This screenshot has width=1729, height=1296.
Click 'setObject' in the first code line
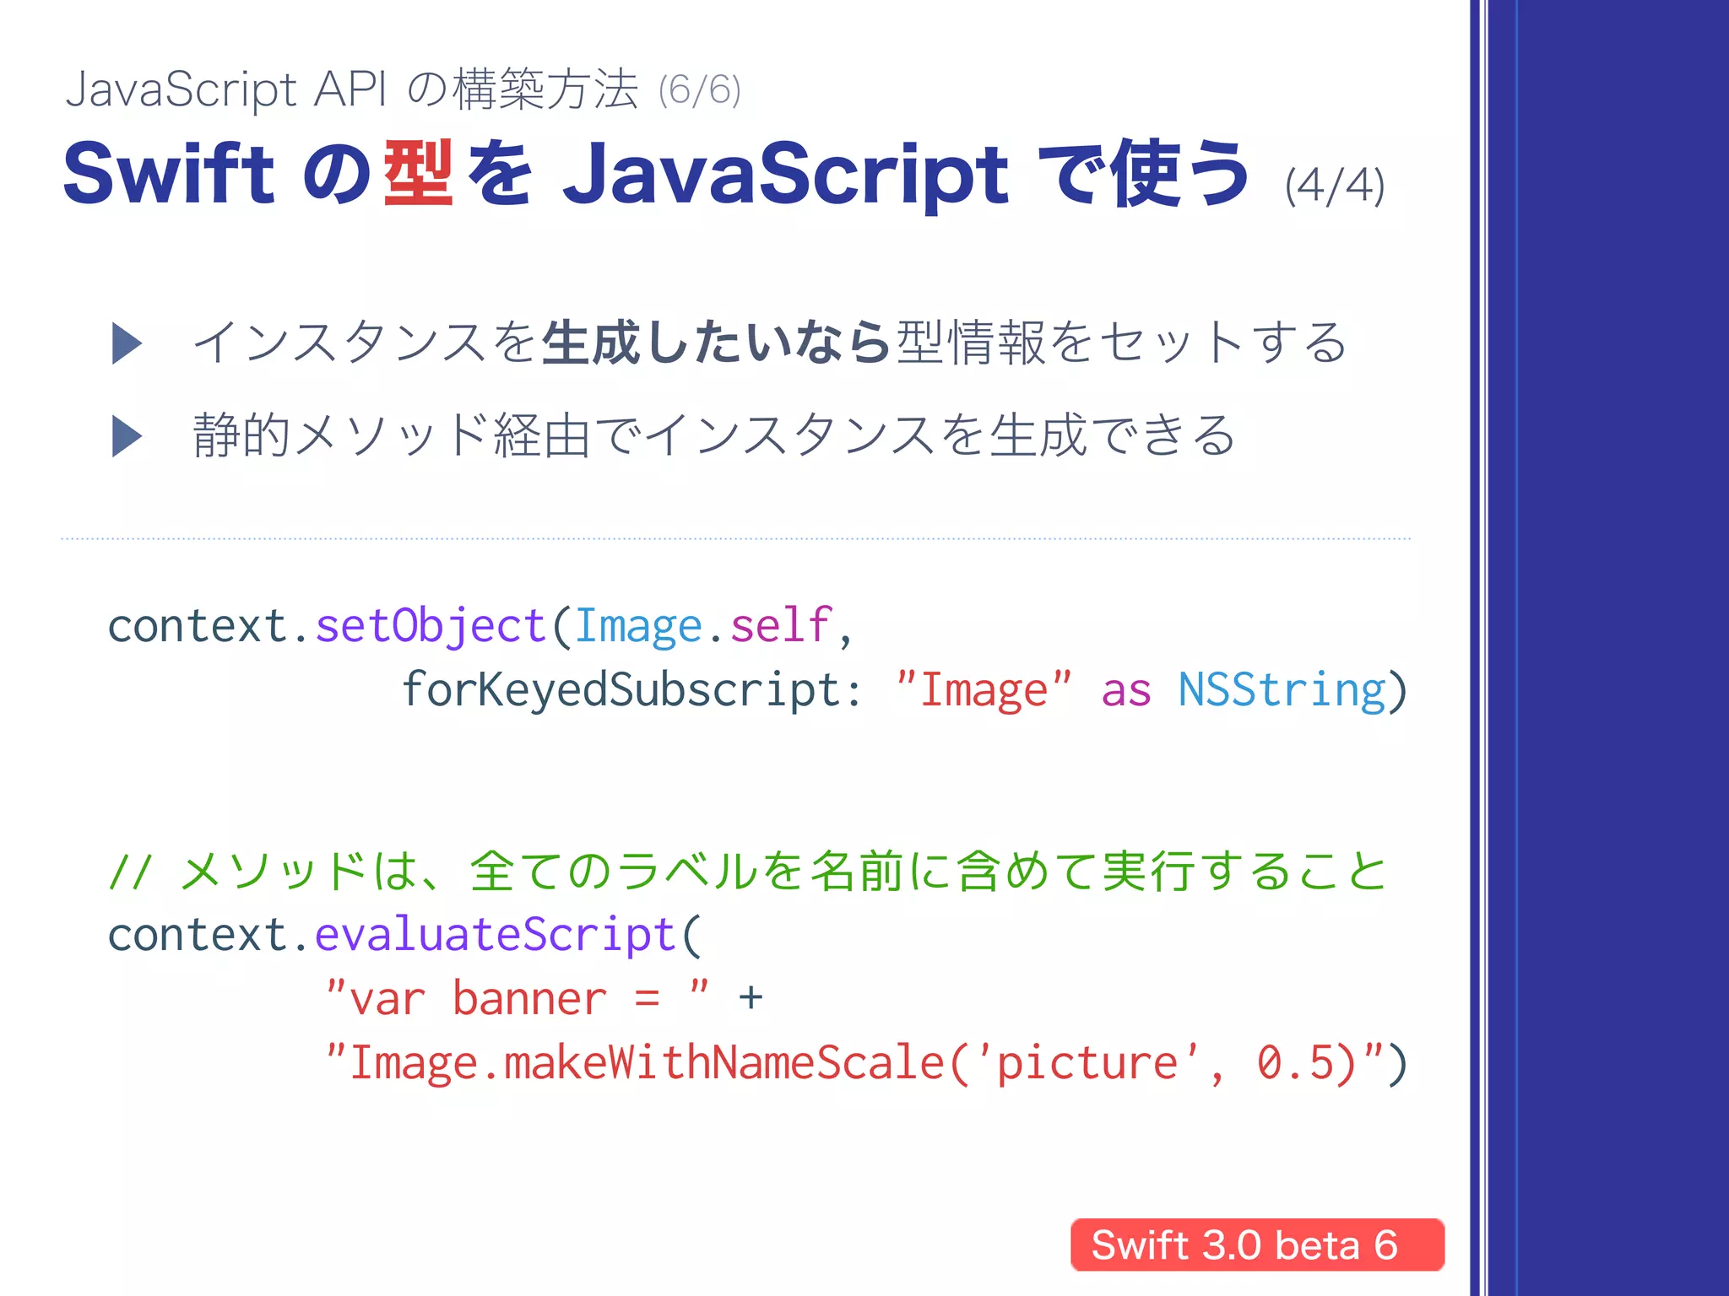click(431, 628)
